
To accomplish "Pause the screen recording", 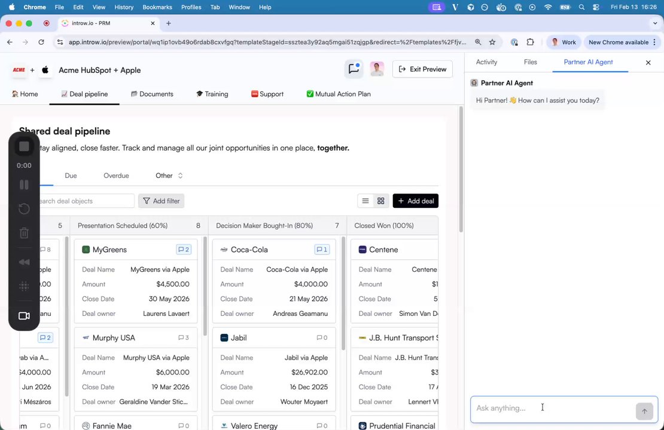I will pos(24,185).
